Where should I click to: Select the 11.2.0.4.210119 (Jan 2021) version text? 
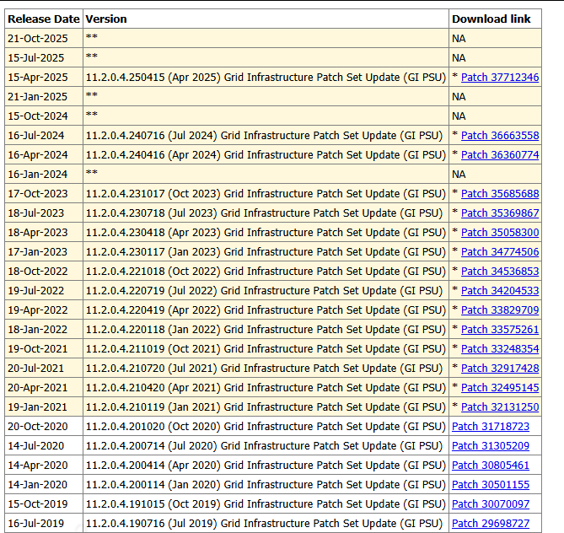tap(266, 407)
